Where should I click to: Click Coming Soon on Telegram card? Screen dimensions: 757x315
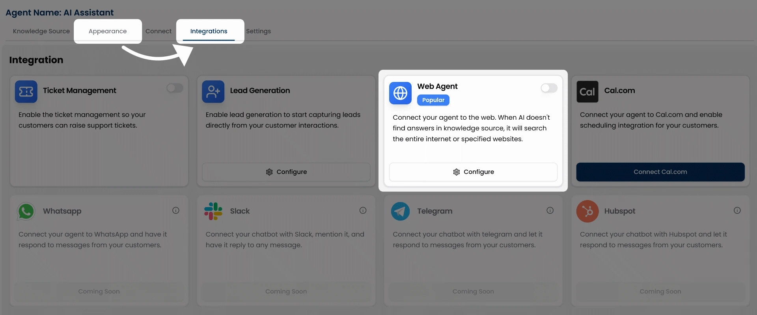473,291
